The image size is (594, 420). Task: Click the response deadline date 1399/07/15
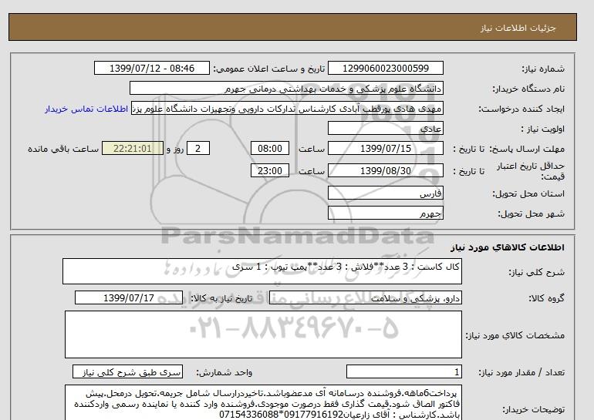[385, 148]
